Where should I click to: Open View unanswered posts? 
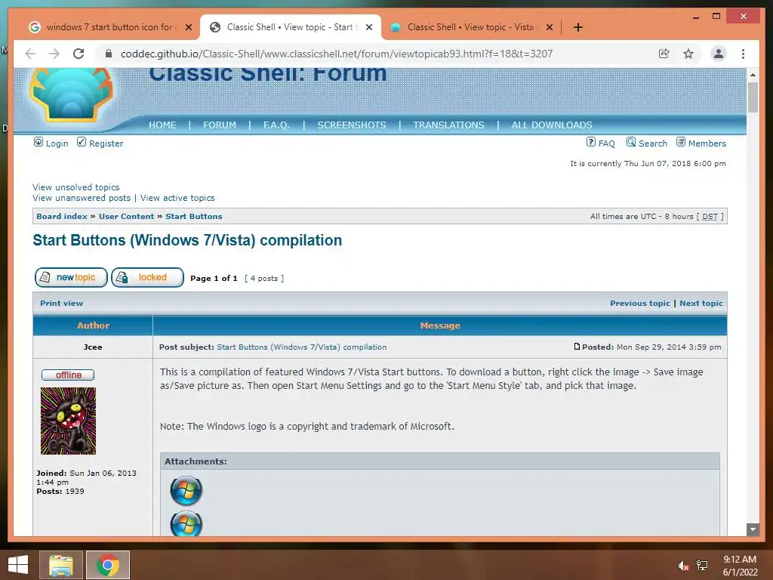[x=82, y=198]
